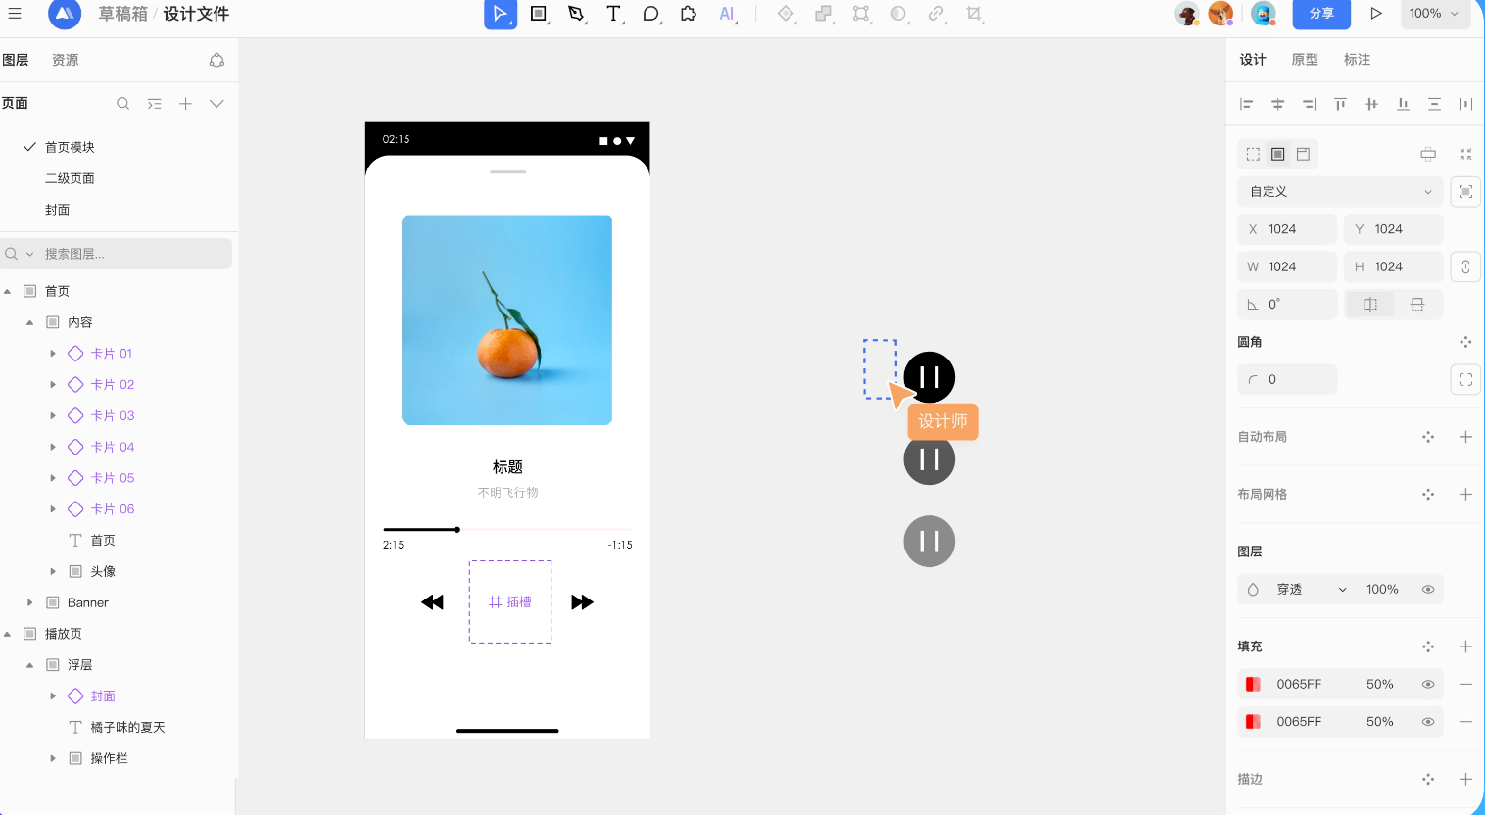This screenshot has height=815, width=1485.
Task: Switch to the 原型 tab
Action: click(1305, 60)
